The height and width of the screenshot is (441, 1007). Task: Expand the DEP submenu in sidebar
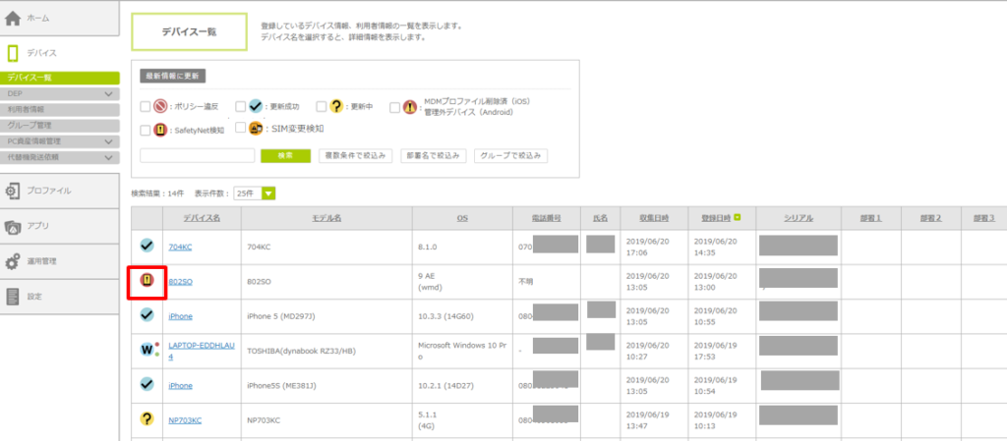click(109, 94)
